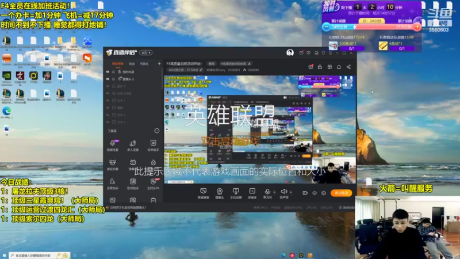Open the phone-as-camera help link at bottom
Screen dimensions: 460x259
click(128, 208)
